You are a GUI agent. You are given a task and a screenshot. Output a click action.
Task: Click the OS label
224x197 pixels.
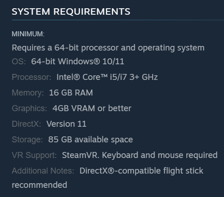click(19, 62)
